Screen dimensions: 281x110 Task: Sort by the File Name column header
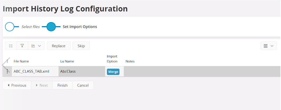pos(21,61)
